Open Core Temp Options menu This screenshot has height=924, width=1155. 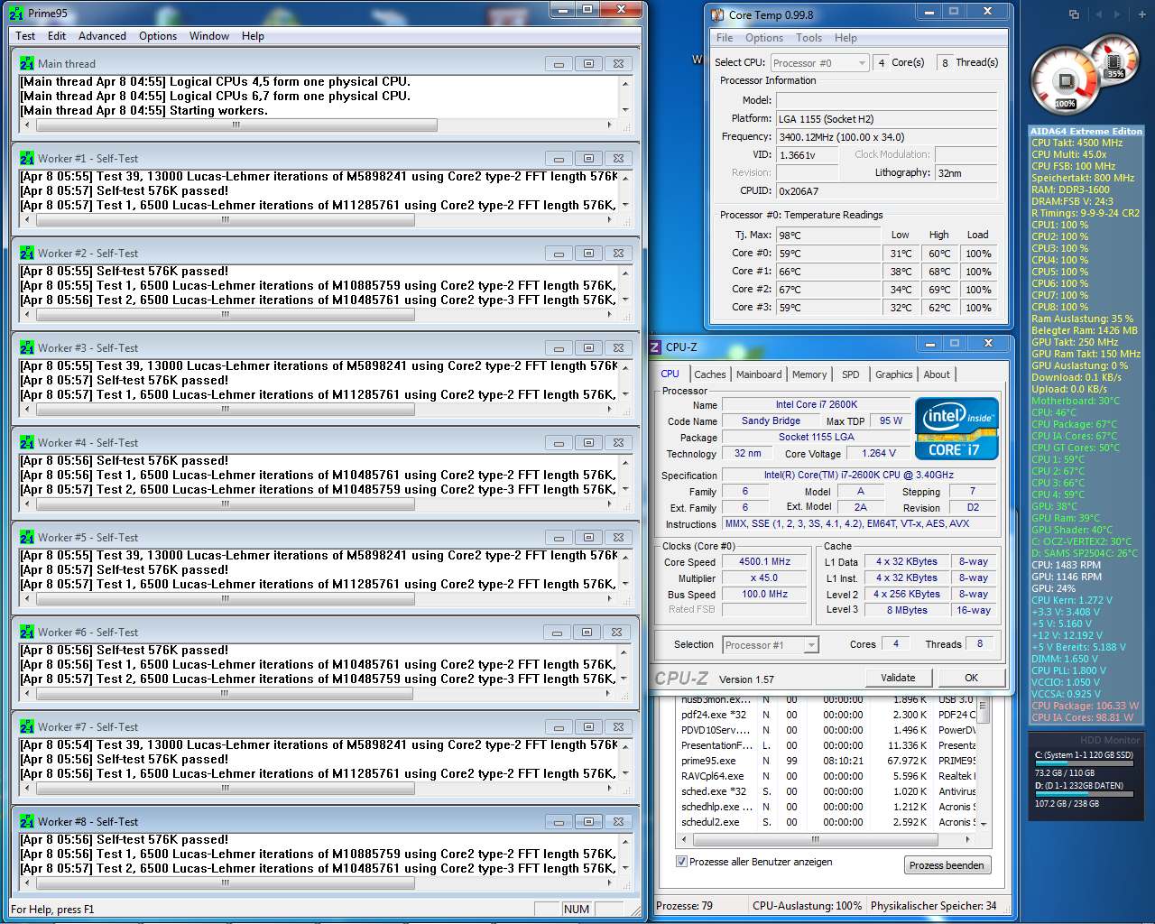764,38
